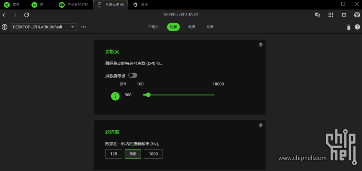Select 1000 Hz polling rate

pos(153,154)
